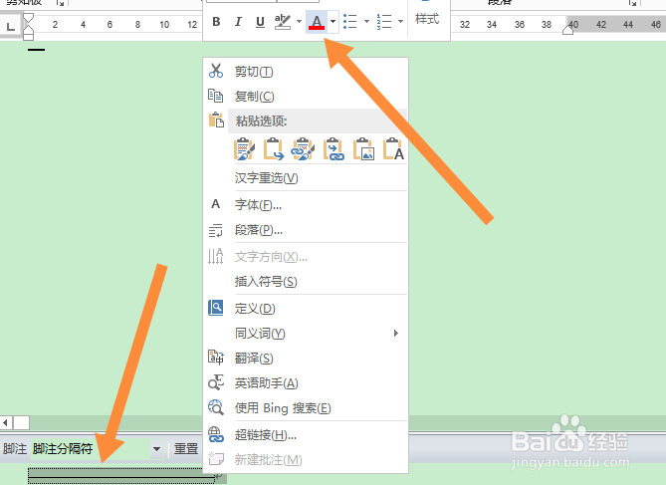The height and width of the screenshot is (485, 666).
Task: Apply numbered list from mini toolbar
Action: click(384, 21)
